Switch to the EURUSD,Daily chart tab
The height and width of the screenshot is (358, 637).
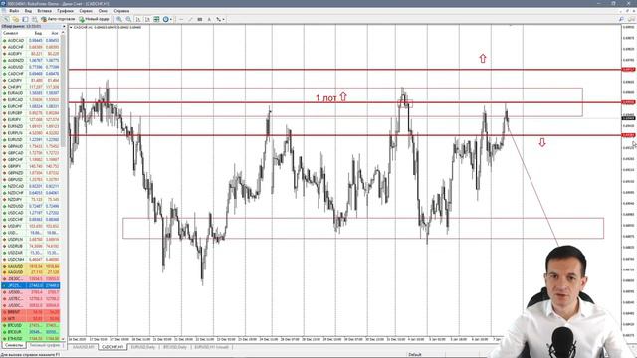(x=143, y=347)
